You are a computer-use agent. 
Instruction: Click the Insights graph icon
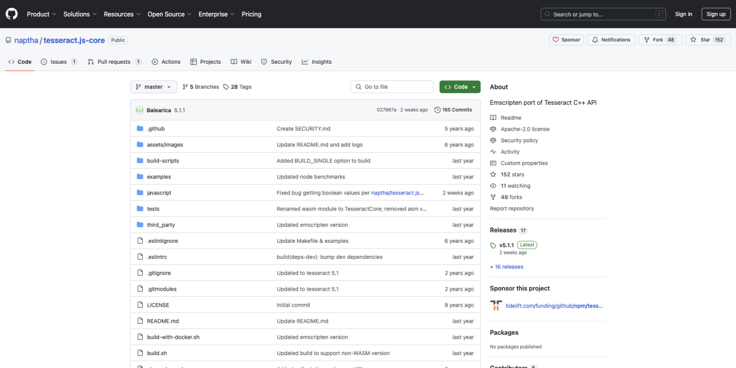tap(305, 61)
